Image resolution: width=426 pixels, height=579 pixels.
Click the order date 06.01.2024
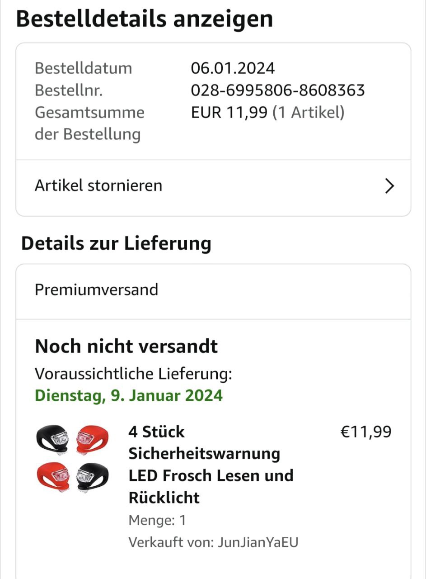coord(233,68)
